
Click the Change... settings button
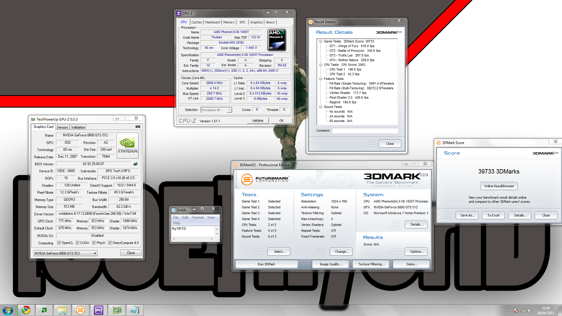[342, 251]
